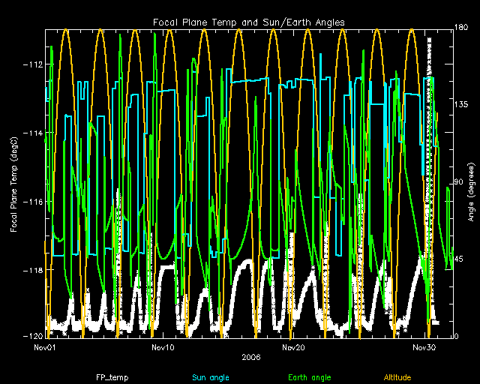Click the 'Angle (degrees)' right axis label
480x384 pixels.
point(470,191)
